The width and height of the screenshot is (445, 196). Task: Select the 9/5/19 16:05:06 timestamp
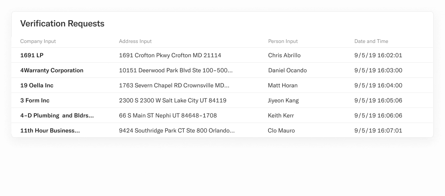click(378, 101)
